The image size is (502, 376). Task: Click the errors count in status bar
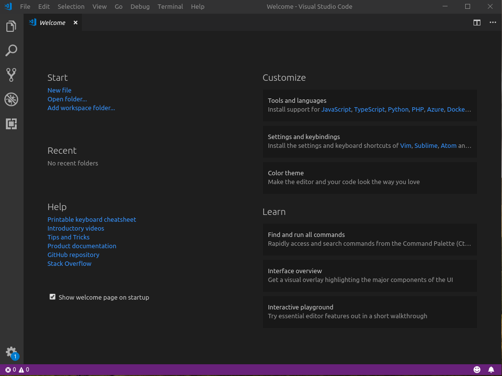click(11, 370)
